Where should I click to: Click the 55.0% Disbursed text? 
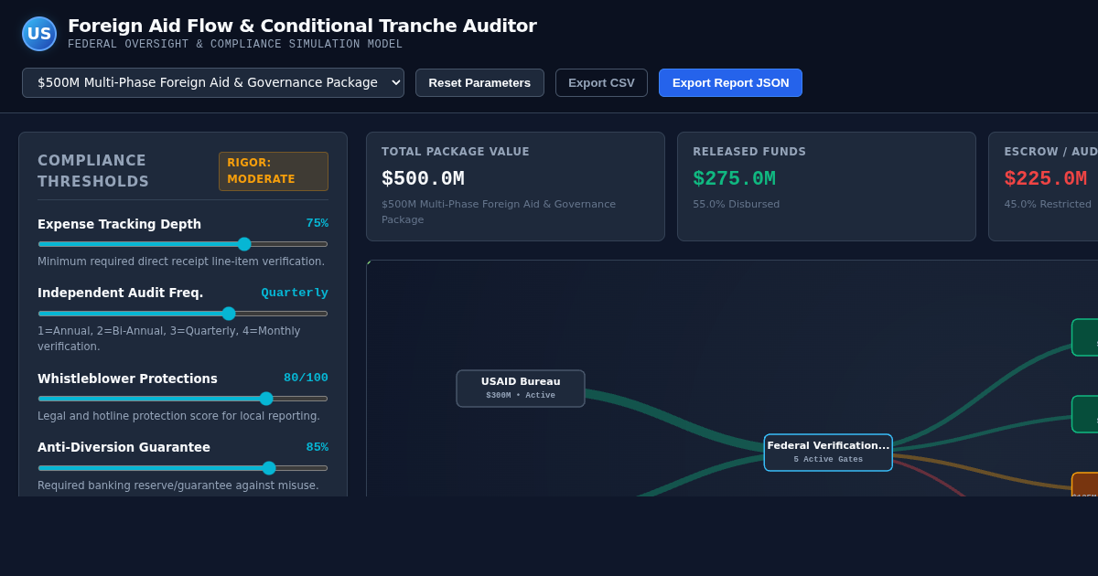[x=736, y=204]
